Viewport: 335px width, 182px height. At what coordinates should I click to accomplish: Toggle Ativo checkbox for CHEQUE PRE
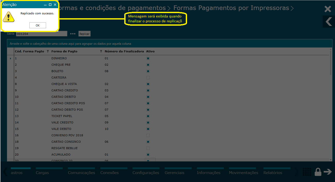[148, 65]
